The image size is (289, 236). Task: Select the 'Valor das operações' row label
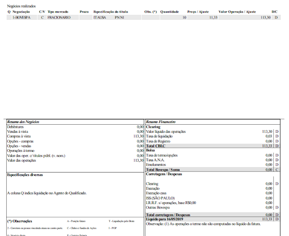click(21, 160)
